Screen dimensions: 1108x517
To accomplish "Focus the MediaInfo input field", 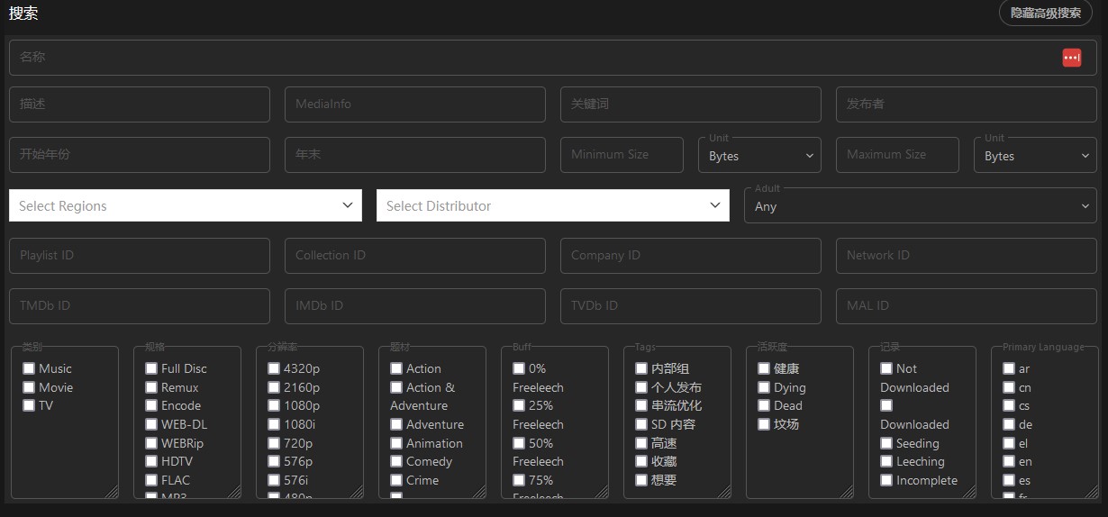I will pos(414,104).
